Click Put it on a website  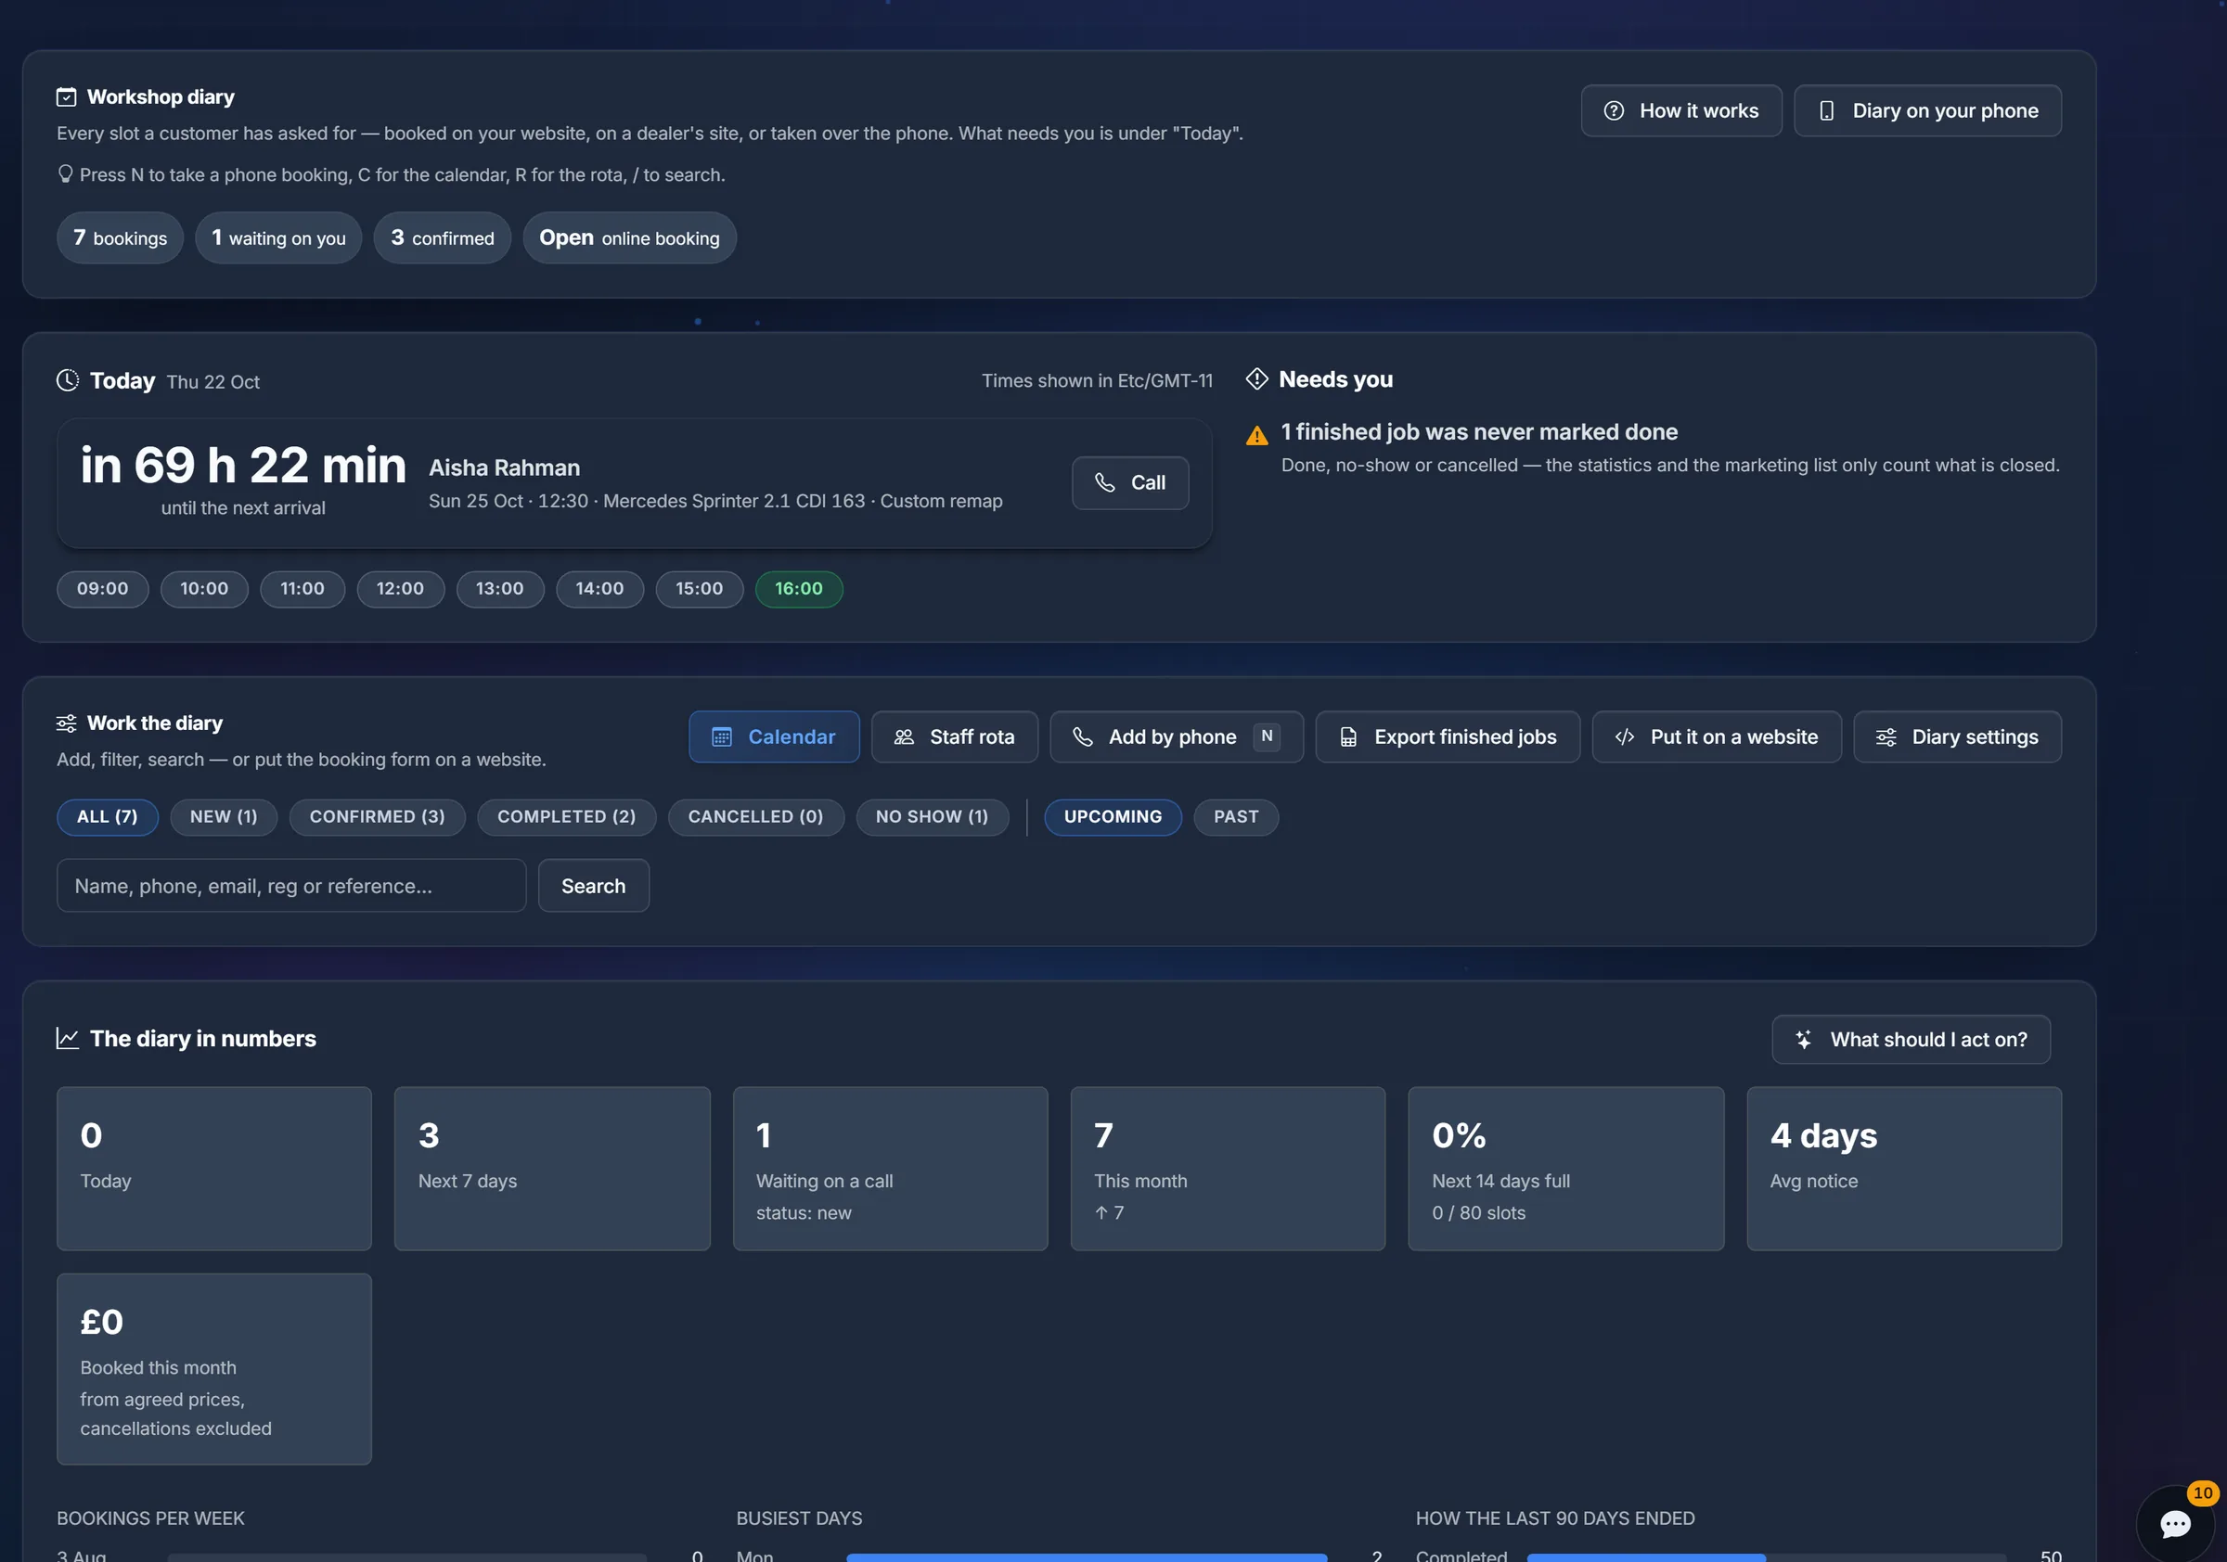click(1715, 736)
